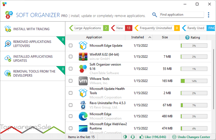This screenshot has width=216, height=140.
Task: Click the Installed Applications Updates cloud icon
Action: tap(8, 58)
